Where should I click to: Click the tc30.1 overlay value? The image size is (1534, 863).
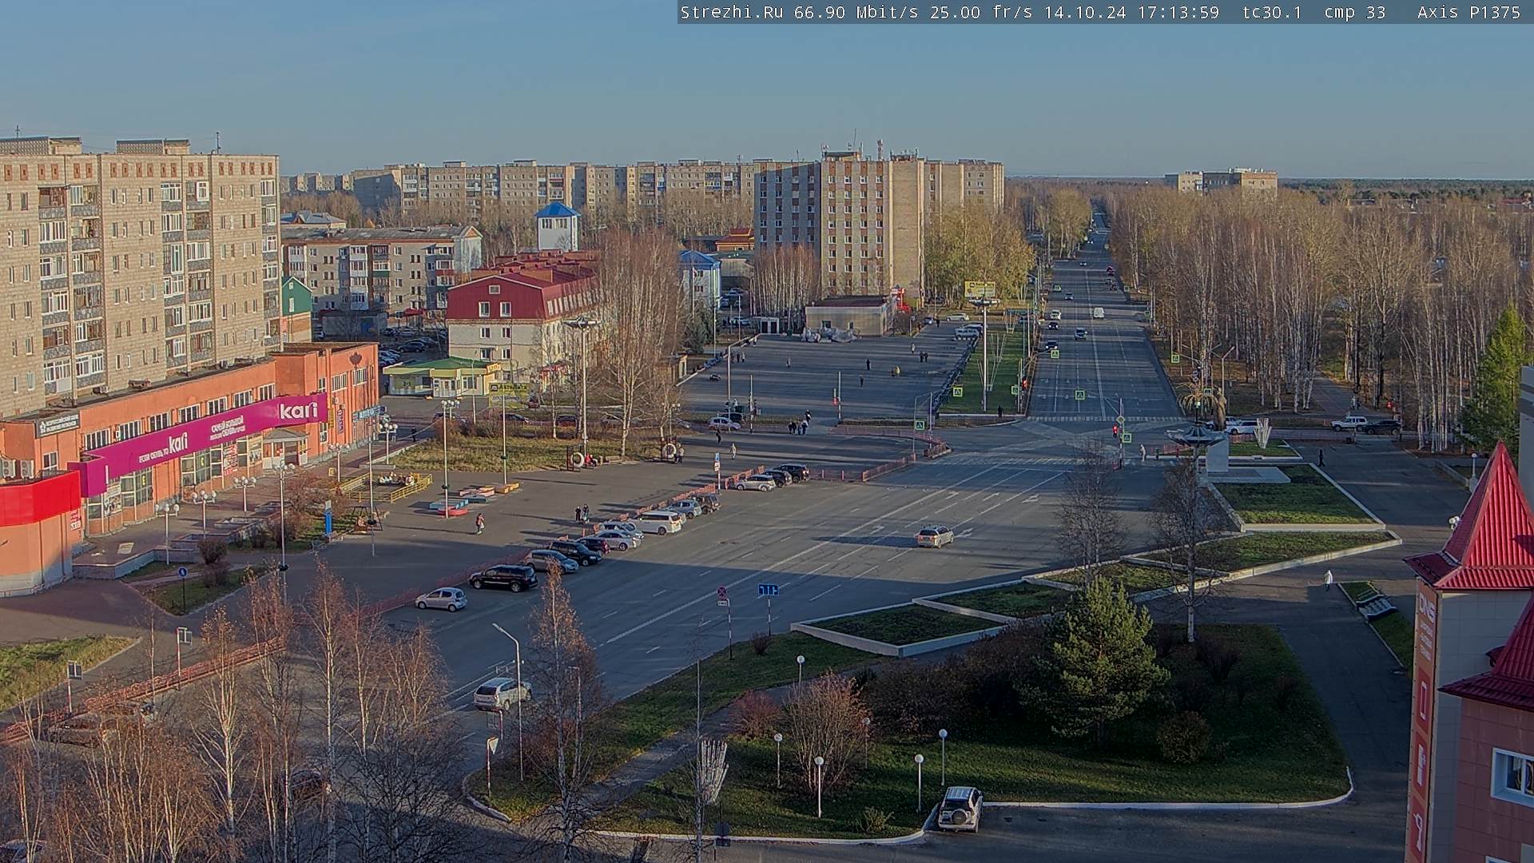(x=1273, y=12)
